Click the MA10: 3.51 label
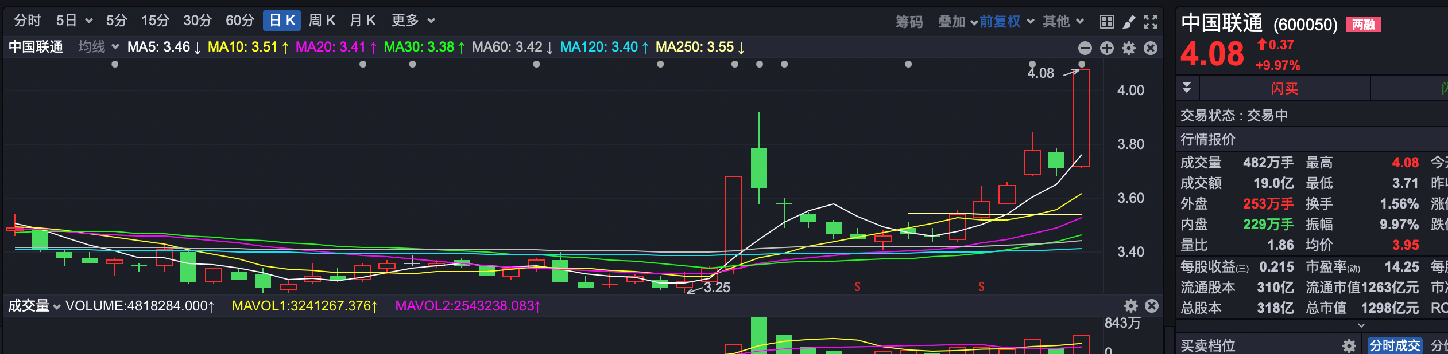The image size is (1448, 354). click(248, 47)
